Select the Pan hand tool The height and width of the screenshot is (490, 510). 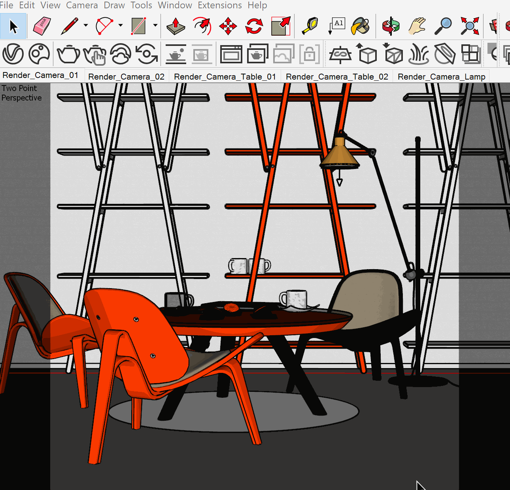tap(417, 26)
